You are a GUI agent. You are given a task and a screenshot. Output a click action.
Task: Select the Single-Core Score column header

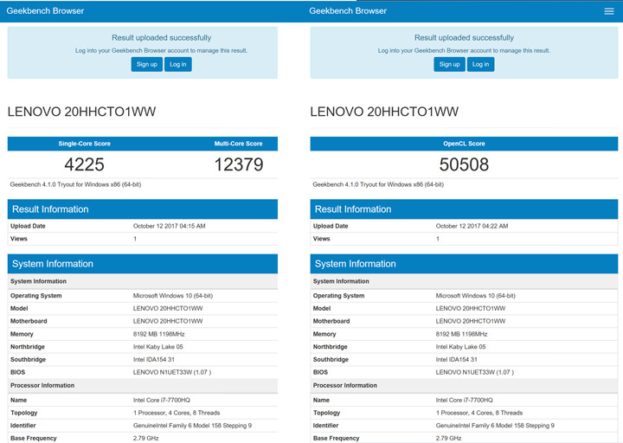[85, 144]
